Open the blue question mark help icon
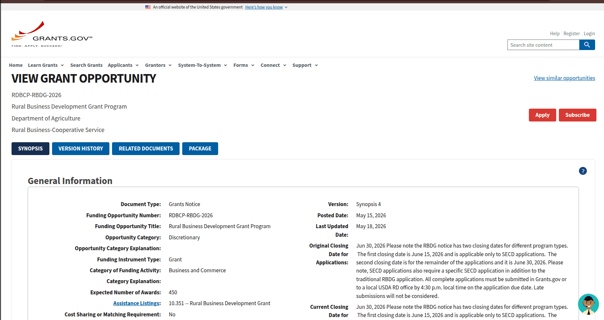 [583, 171]
